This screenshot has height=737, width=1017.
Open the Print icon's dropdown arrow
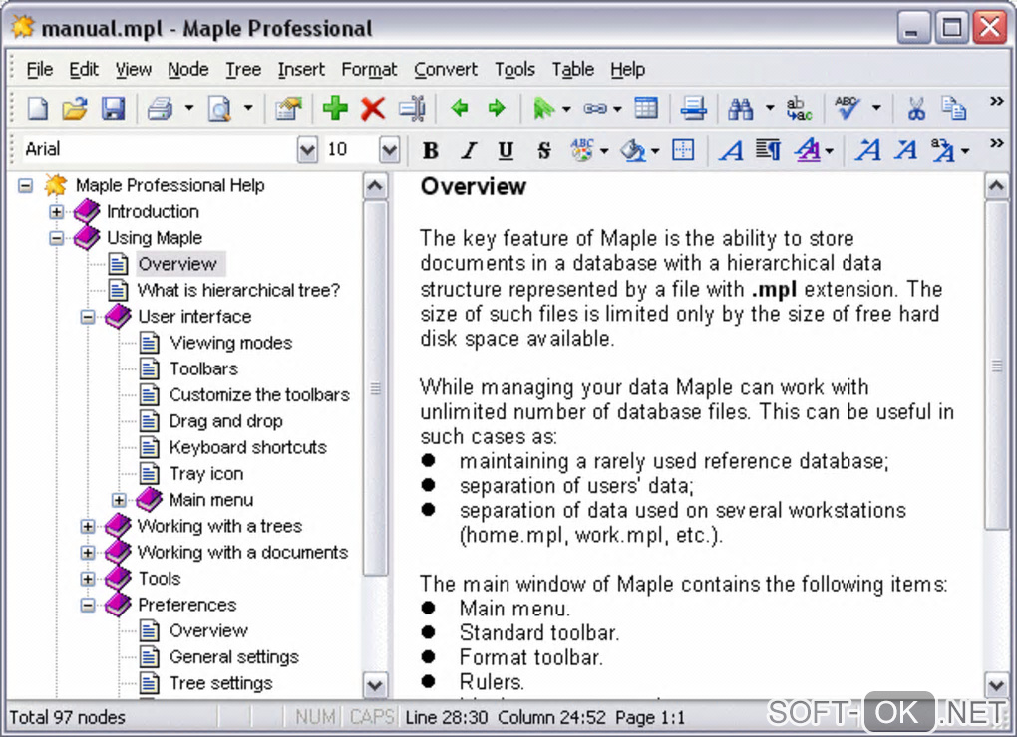[189, 108]
